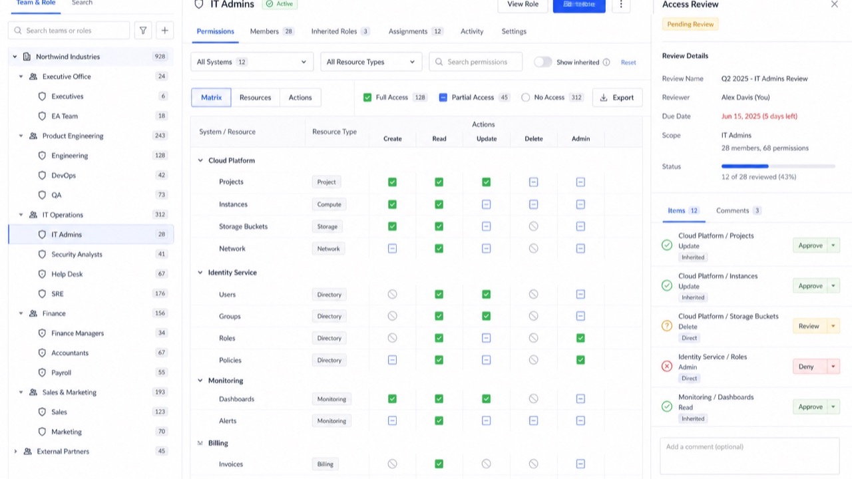Click the info icon next to Show inherited
The width and height of the screenshot is (852, 479).
pos(606,63)
